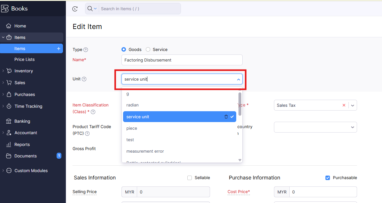The image size is (382, 203).
Task: Select 'radian' option in unit list
Action: (132, 105)
